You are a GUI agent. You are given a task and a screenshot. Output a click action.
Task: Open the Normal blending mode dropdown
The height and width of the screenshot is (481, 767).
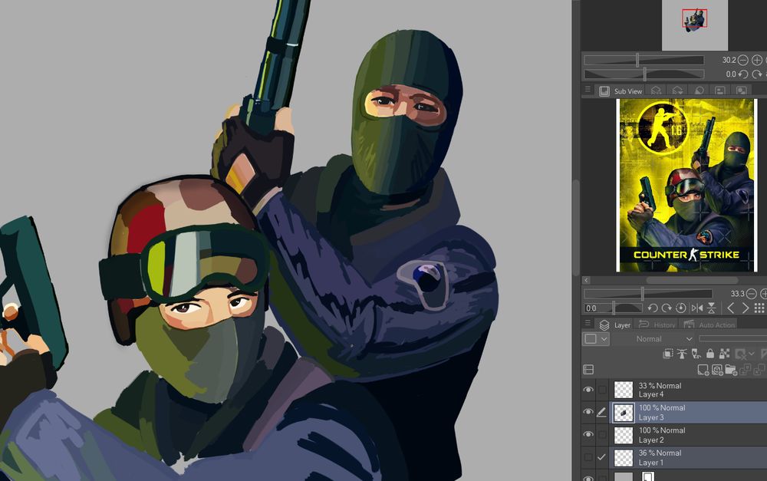click(653, 339)
